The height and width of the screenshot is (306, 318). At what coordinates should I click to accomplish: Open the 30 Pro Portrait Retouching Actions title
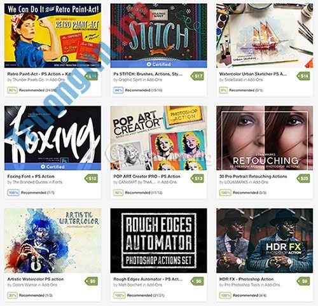pos(253,176)
